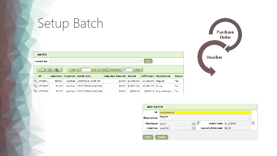
Task: Sort by the ID column header
Action: click(40, 76)
